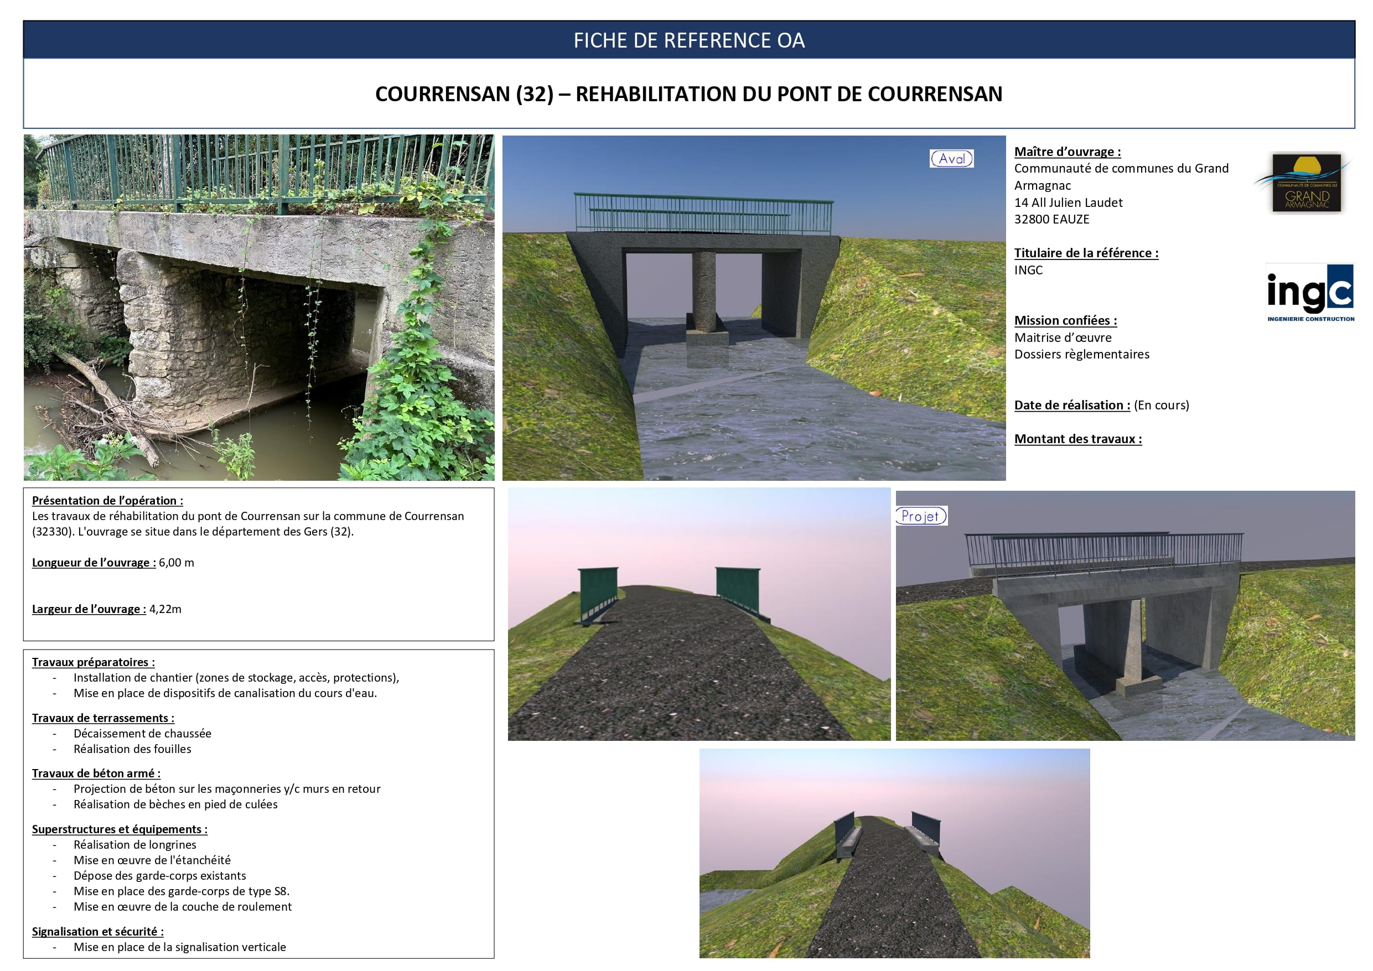Click the 'Installation de chantier' bullet
The image size is (1373, 971).
point(236,678)
